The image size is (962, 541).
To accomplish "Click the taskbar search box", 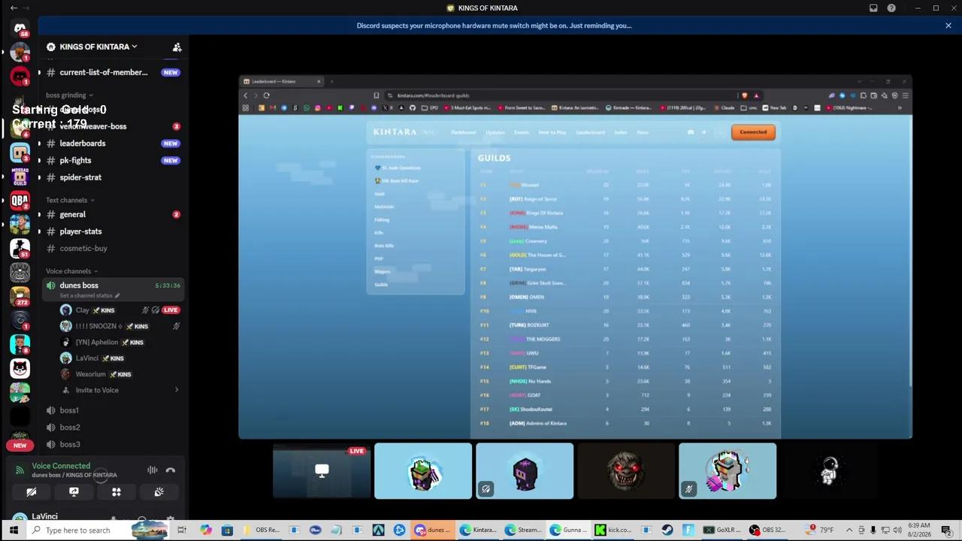I will click(98, 530).
